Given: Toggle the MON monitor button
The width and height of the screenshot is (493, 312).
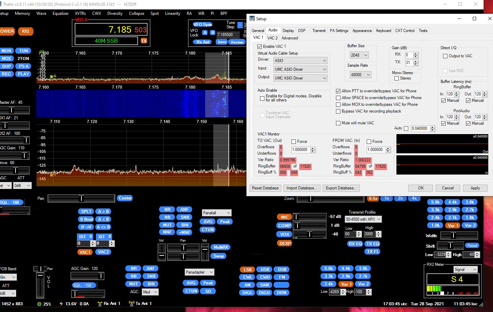Looking at the screenshot, I should [x=6, y=51].
